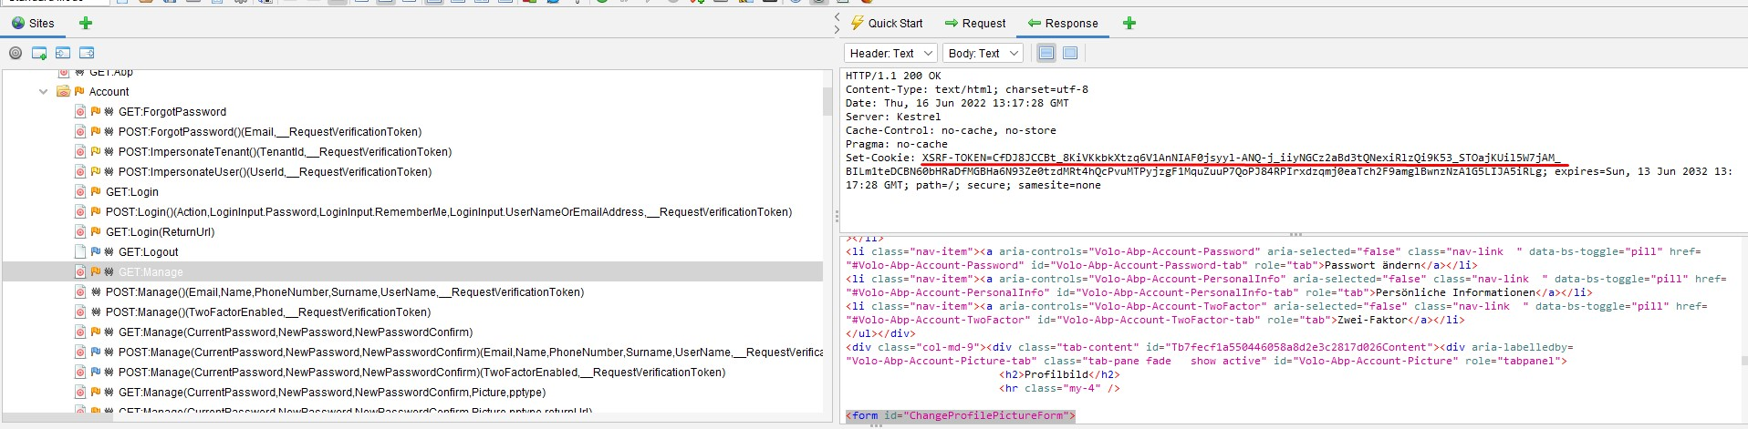Switch to the Request tab
This screenshot has width=1748, height=429.
click(x=975, y=24)
